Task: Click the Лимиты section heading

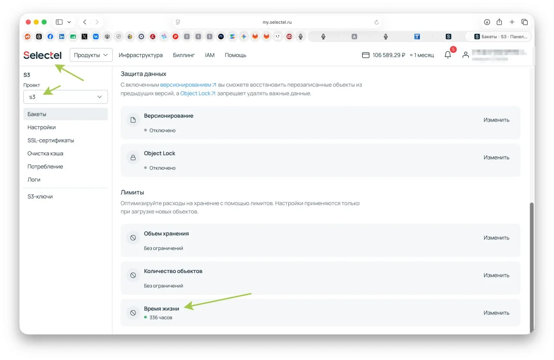Action: 132,192
